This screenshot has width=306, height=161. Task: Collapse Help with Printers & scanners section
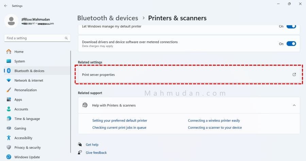[x=294, y=106]
